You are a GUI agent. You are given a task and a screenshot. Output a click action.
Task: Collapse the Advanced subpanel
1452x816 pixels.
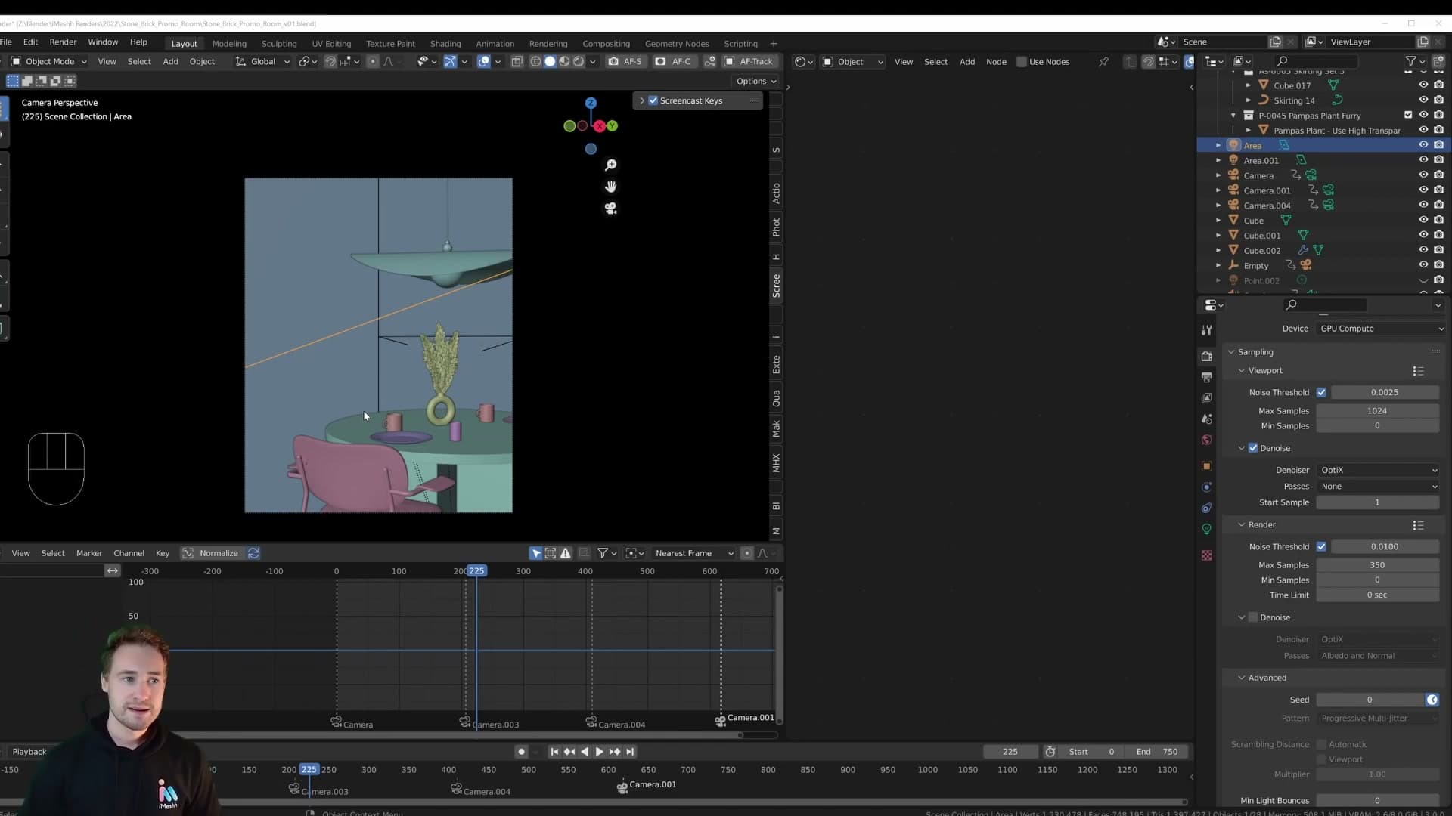(1267, 678)
